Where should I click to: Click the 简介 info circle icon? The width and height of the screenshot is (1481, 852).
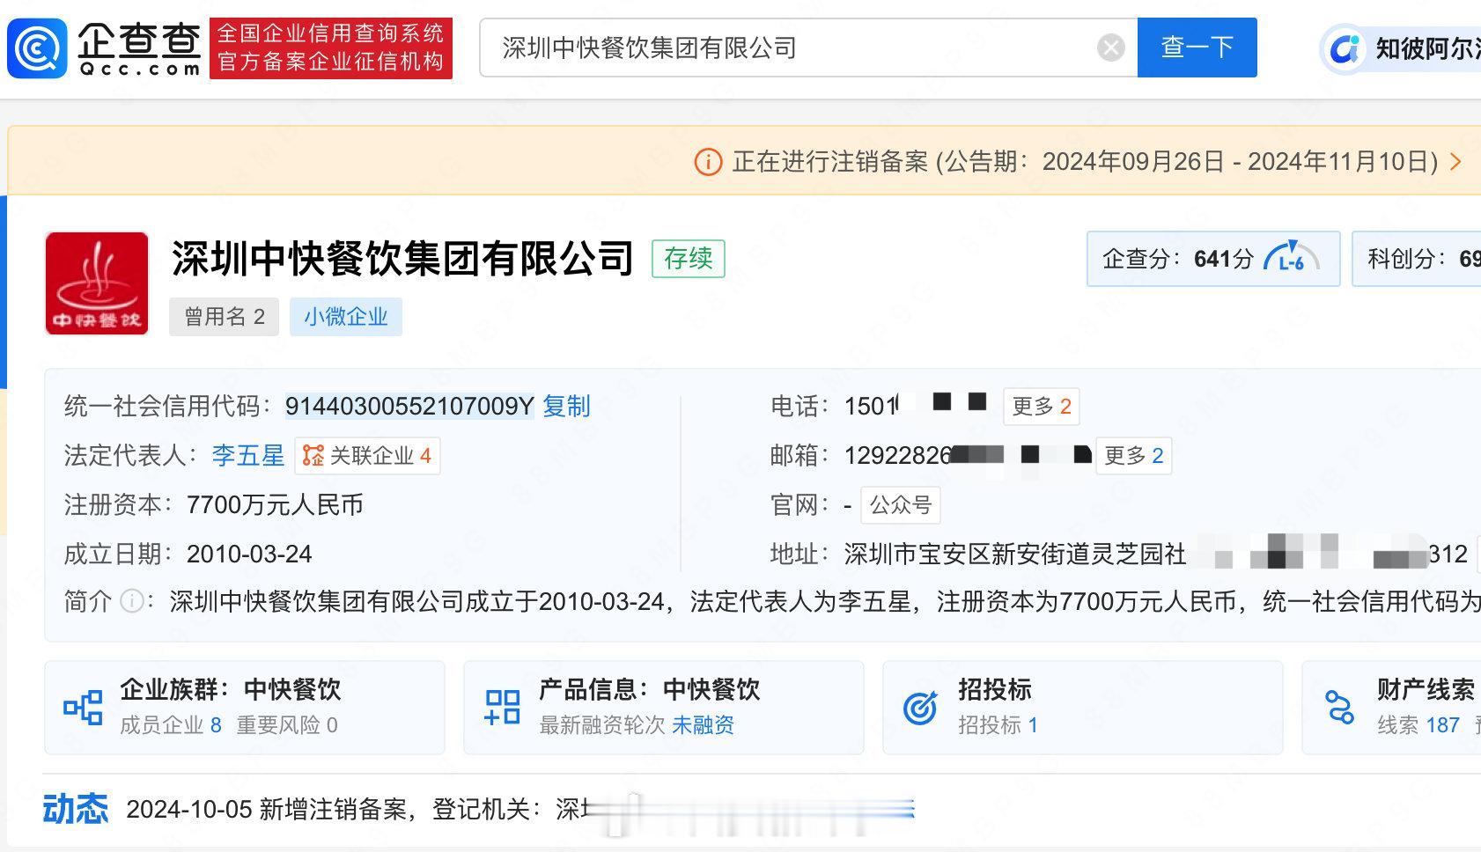tap(131, 602)
